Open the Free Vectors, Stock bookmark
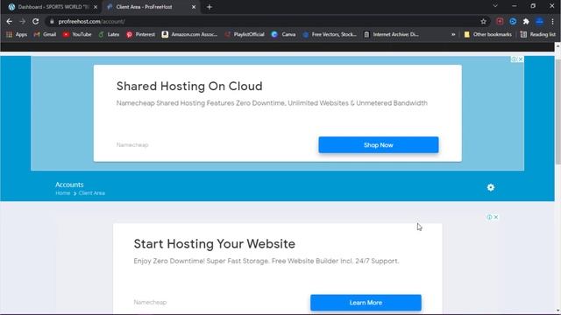Viewport: 561px width, 315px height. (330, 34)
